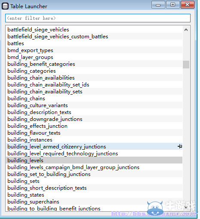Click the pin icon on building_level_armed_citizenry_junctions row
Screen dimensions: 200x219
[x=180, y=146]
